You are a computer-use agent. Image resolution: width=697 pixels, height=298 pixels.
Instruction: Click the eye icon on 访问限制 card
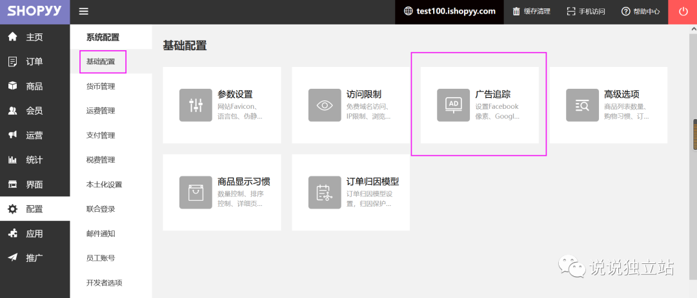pyautogui.click(x=325, y=105)
